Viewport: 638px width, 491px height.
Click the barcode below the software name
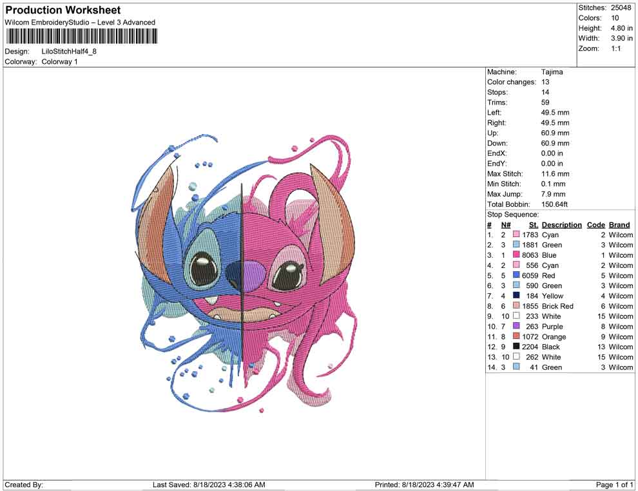pos(82,37)
